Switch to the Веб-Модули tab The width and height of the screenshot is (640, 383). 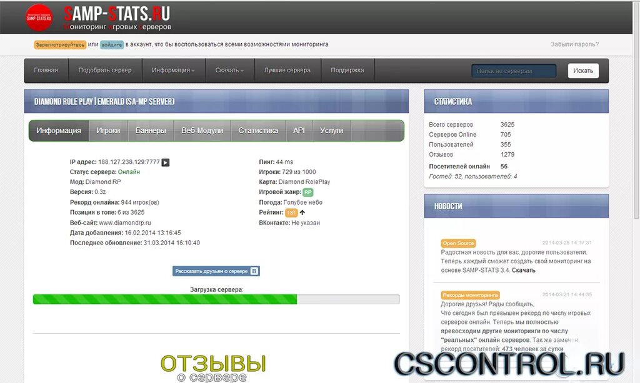coord(202,130)
